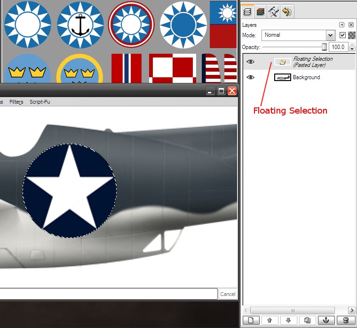The image size is (357, 328).
Task: Click the checkerboard transparency lock icon
Action: tap(352, 35)
